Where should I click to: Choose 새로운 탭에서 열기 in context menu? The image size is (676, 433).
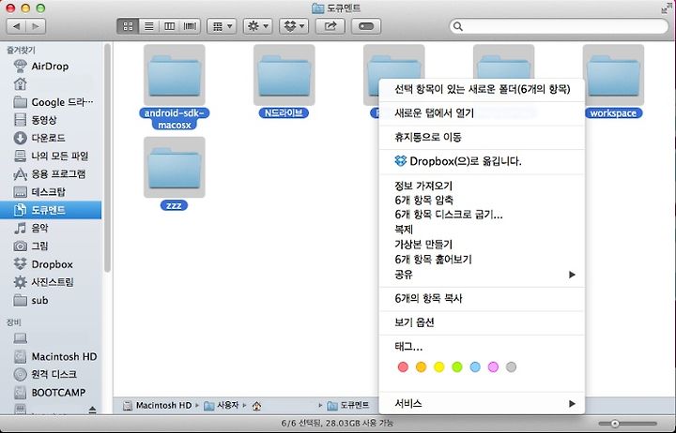482,113
